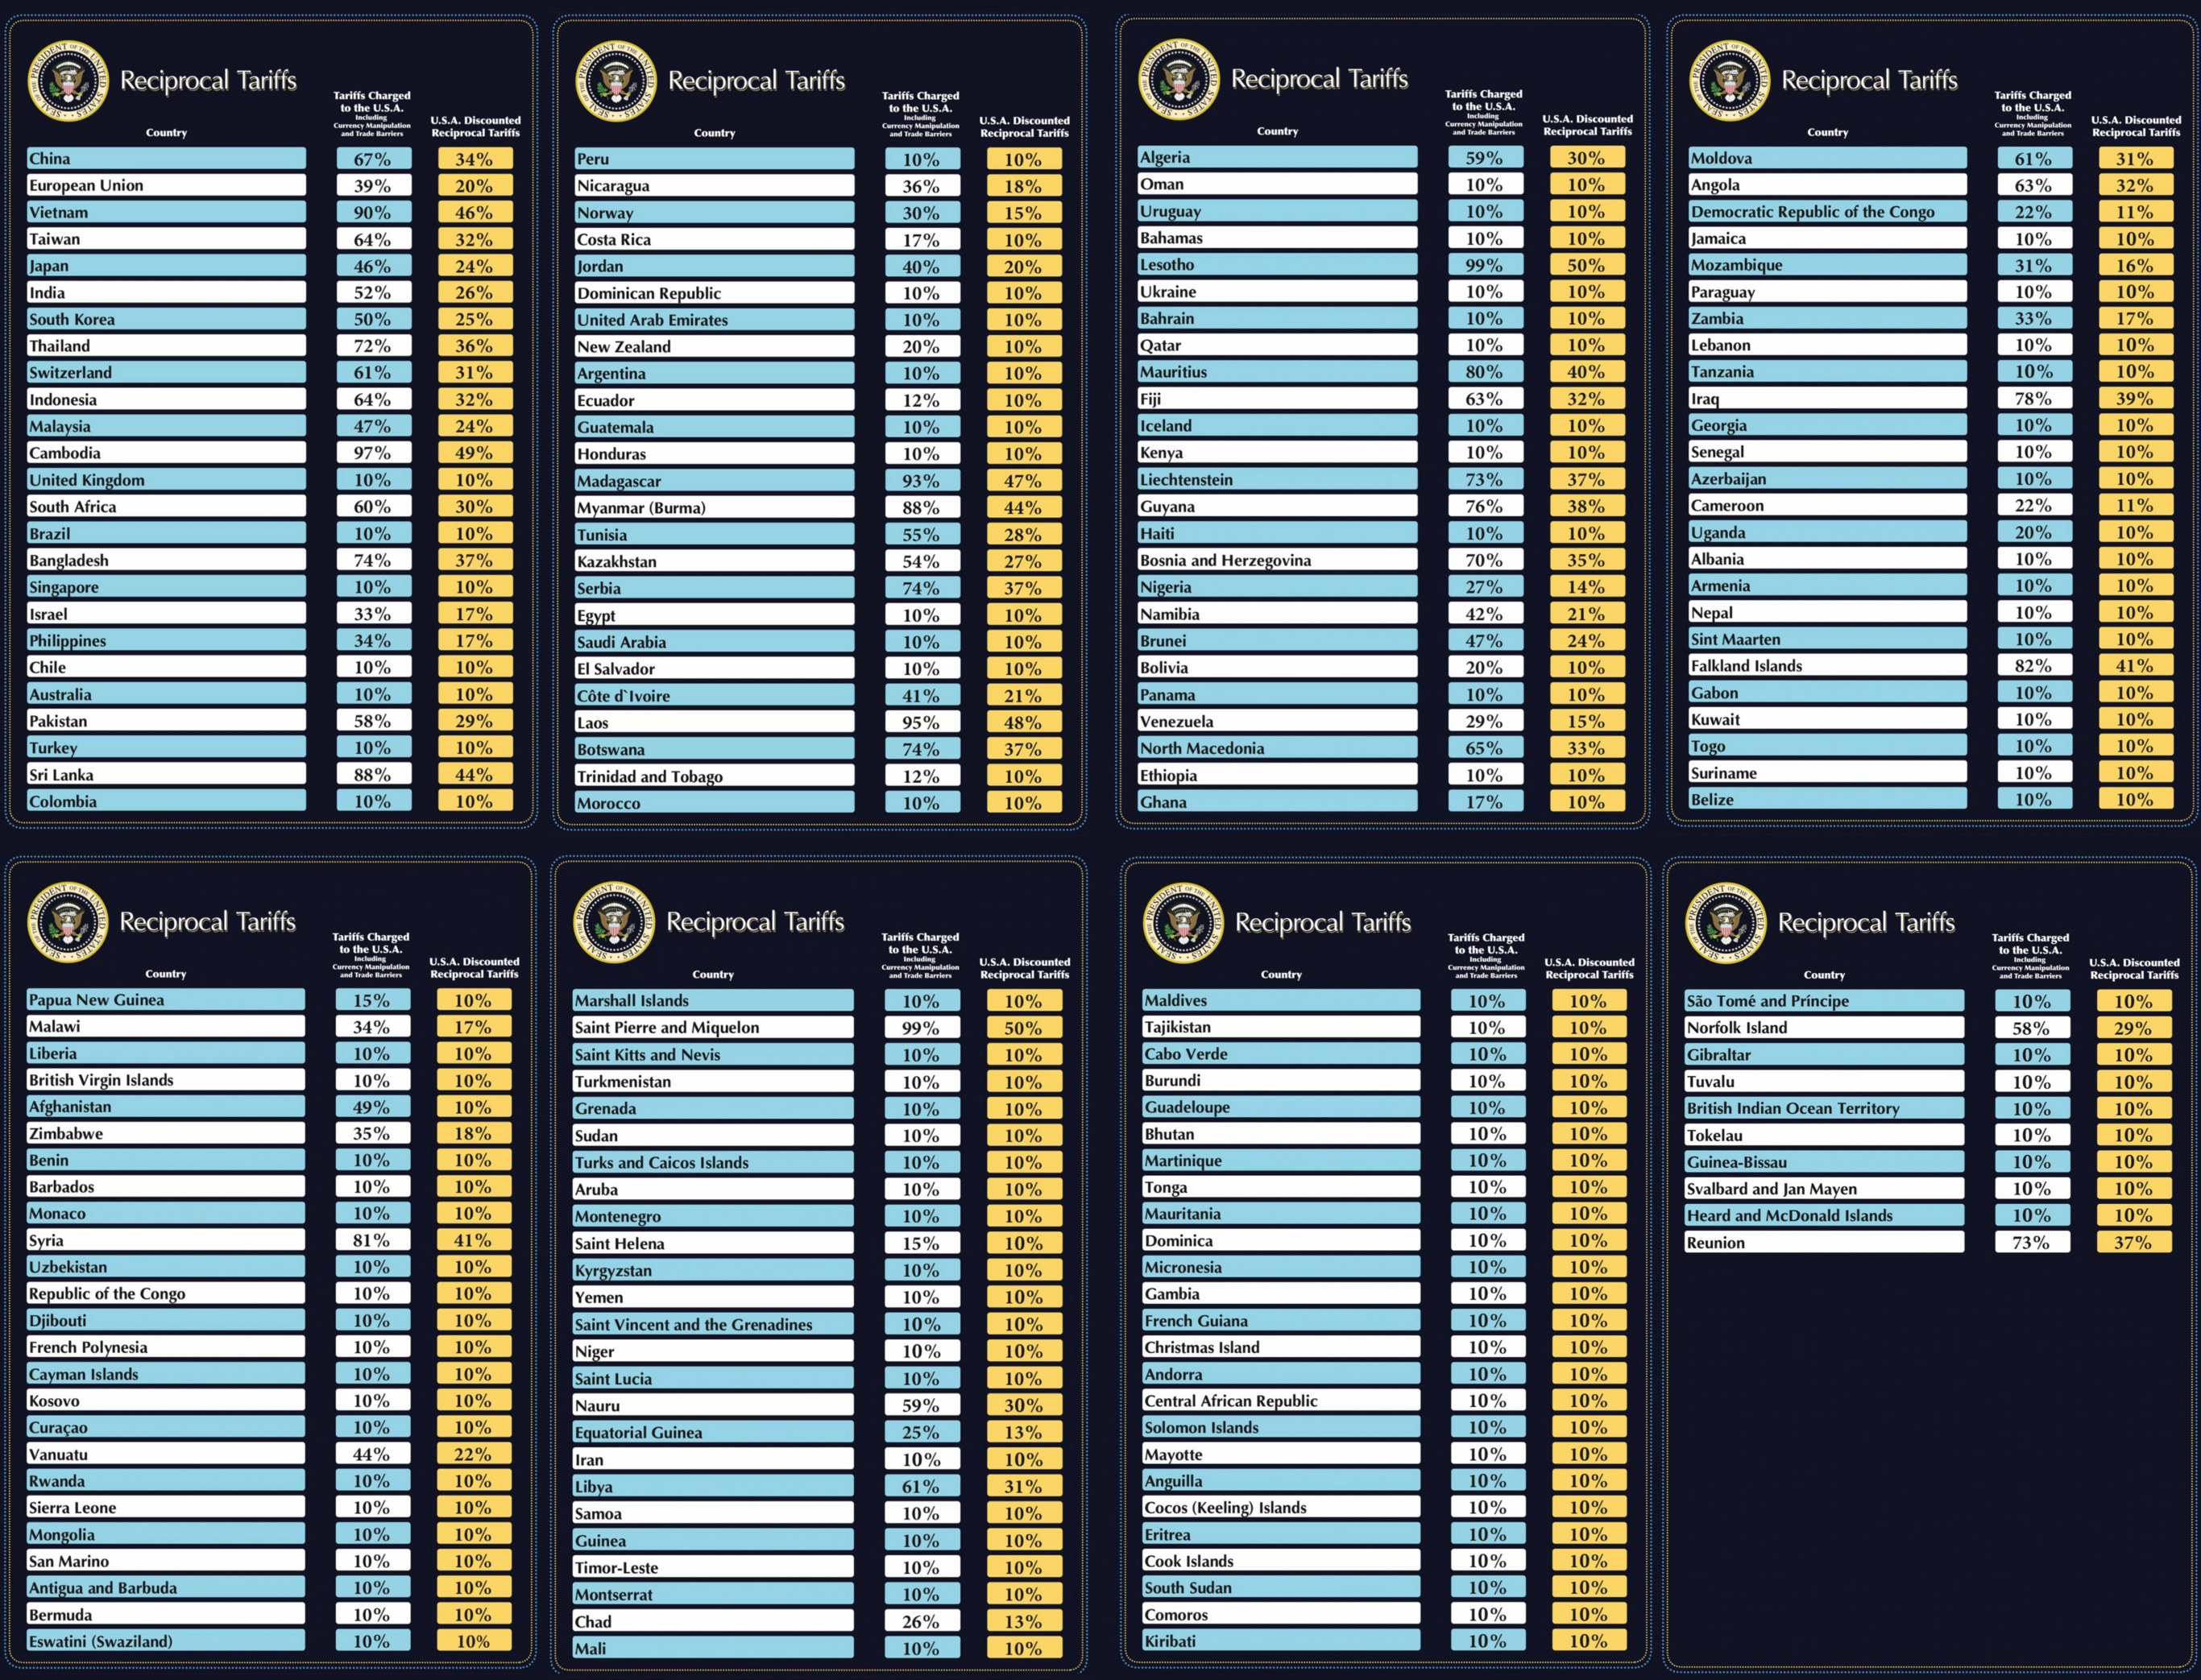Screen dimensions: 2201x1680
Task: Click Nauru's 59% tariffs charged cell
Action: (920, 1405)
